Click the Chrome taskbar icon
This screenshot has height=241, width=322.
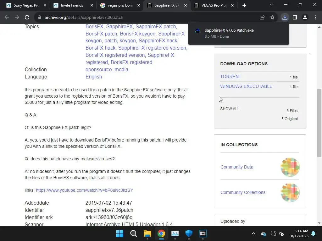pos(161,233)
